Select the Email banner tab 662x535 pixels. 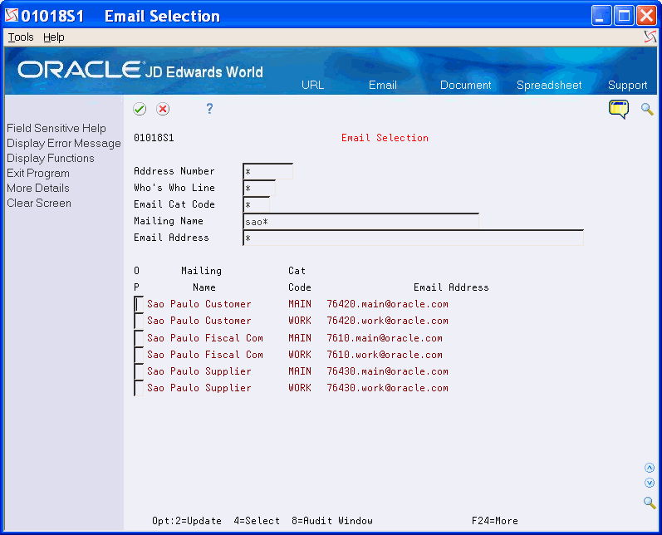(383, 85)
